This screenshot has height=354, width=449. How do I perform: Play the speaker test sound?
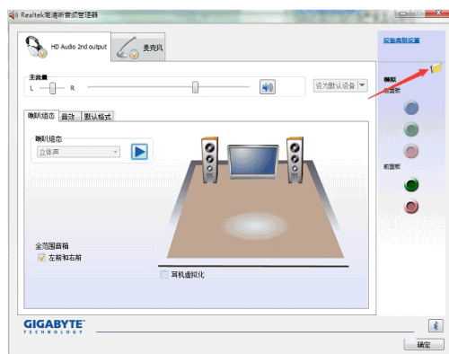(139, 152)
